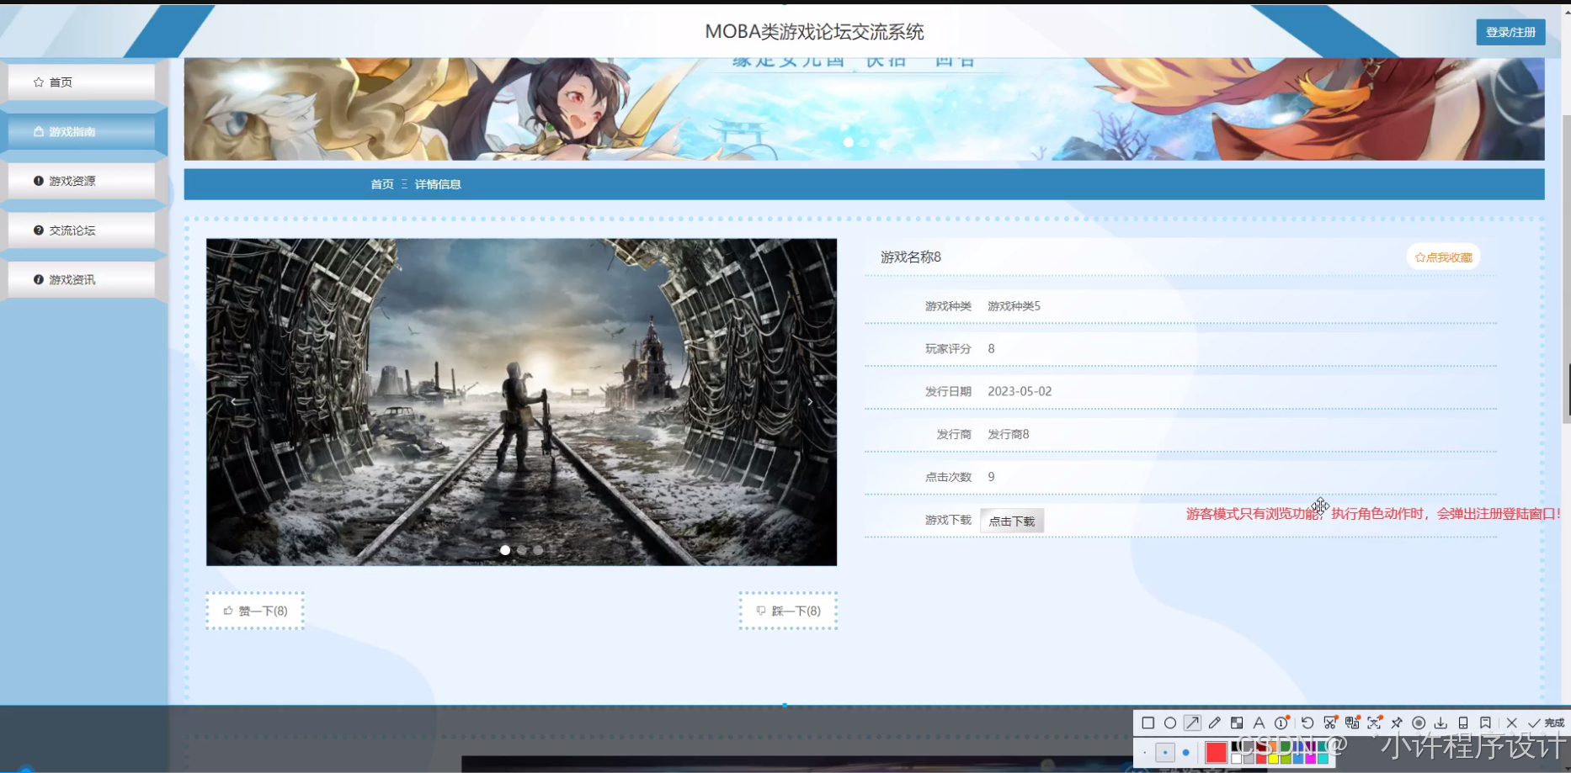
Task: Select the largest brush size dot
Action: tap(1185, 752)
